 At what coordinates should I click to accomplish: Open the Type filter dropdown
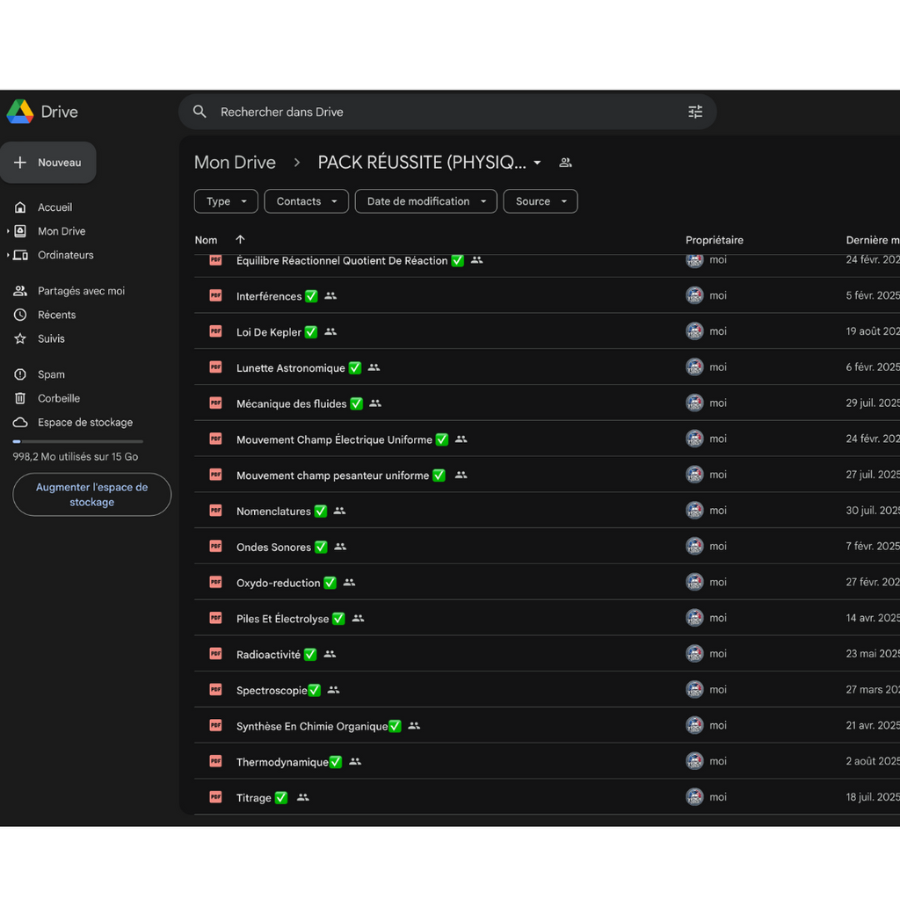(226, 201)
